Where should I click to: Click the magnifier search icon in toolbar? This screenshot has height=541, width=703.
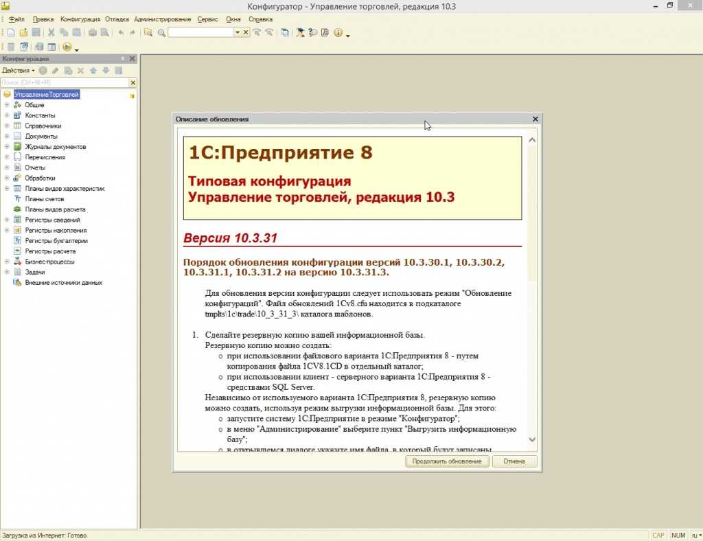pos(161,32)
